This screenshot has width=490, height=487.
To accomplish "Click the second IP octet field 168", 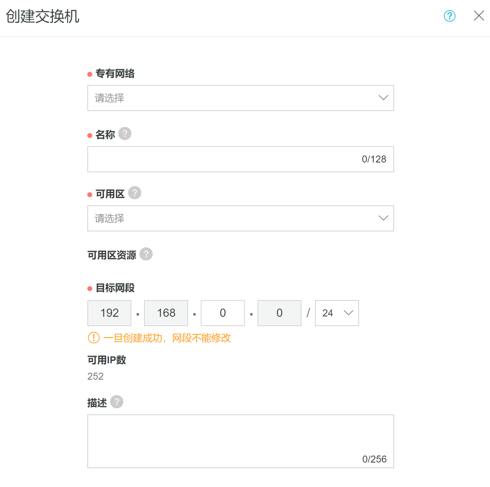I will tap(166, 313).
